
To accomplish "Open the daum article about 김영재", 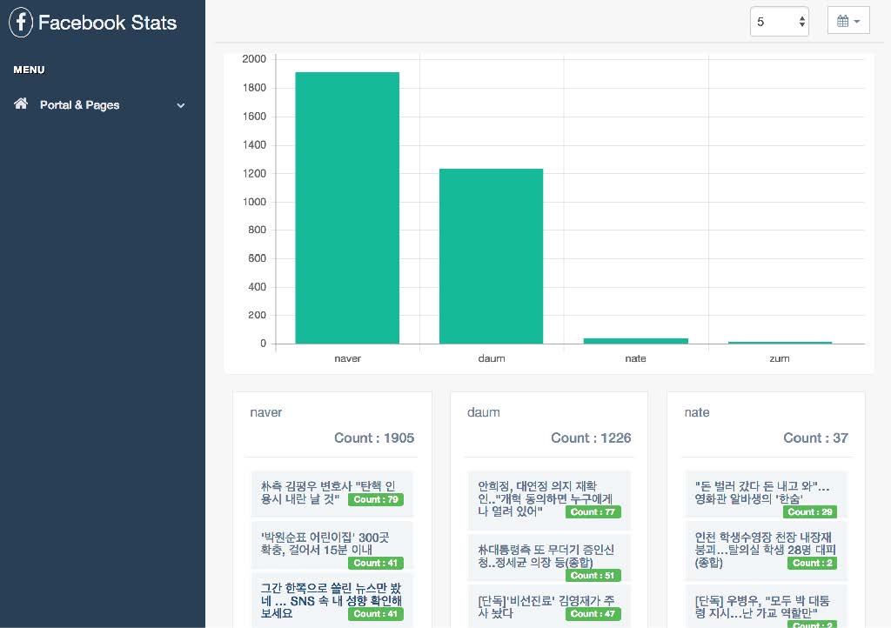I will point(549,607).
